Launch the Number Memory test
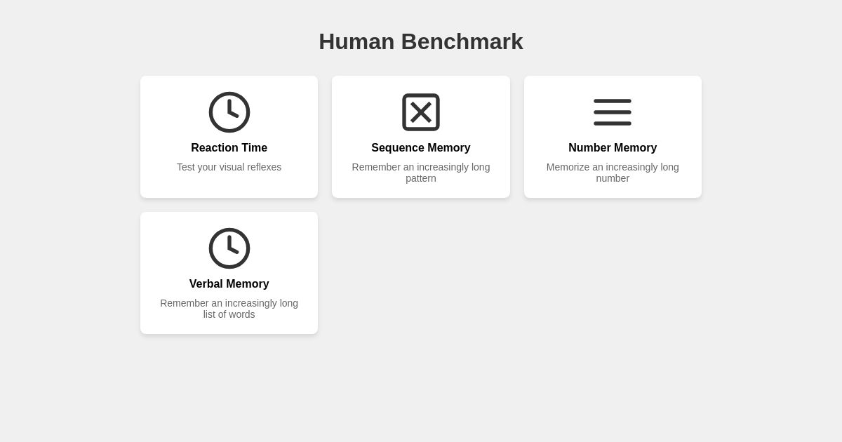Viewport: 842px width, 442px height. coord(613,137)
